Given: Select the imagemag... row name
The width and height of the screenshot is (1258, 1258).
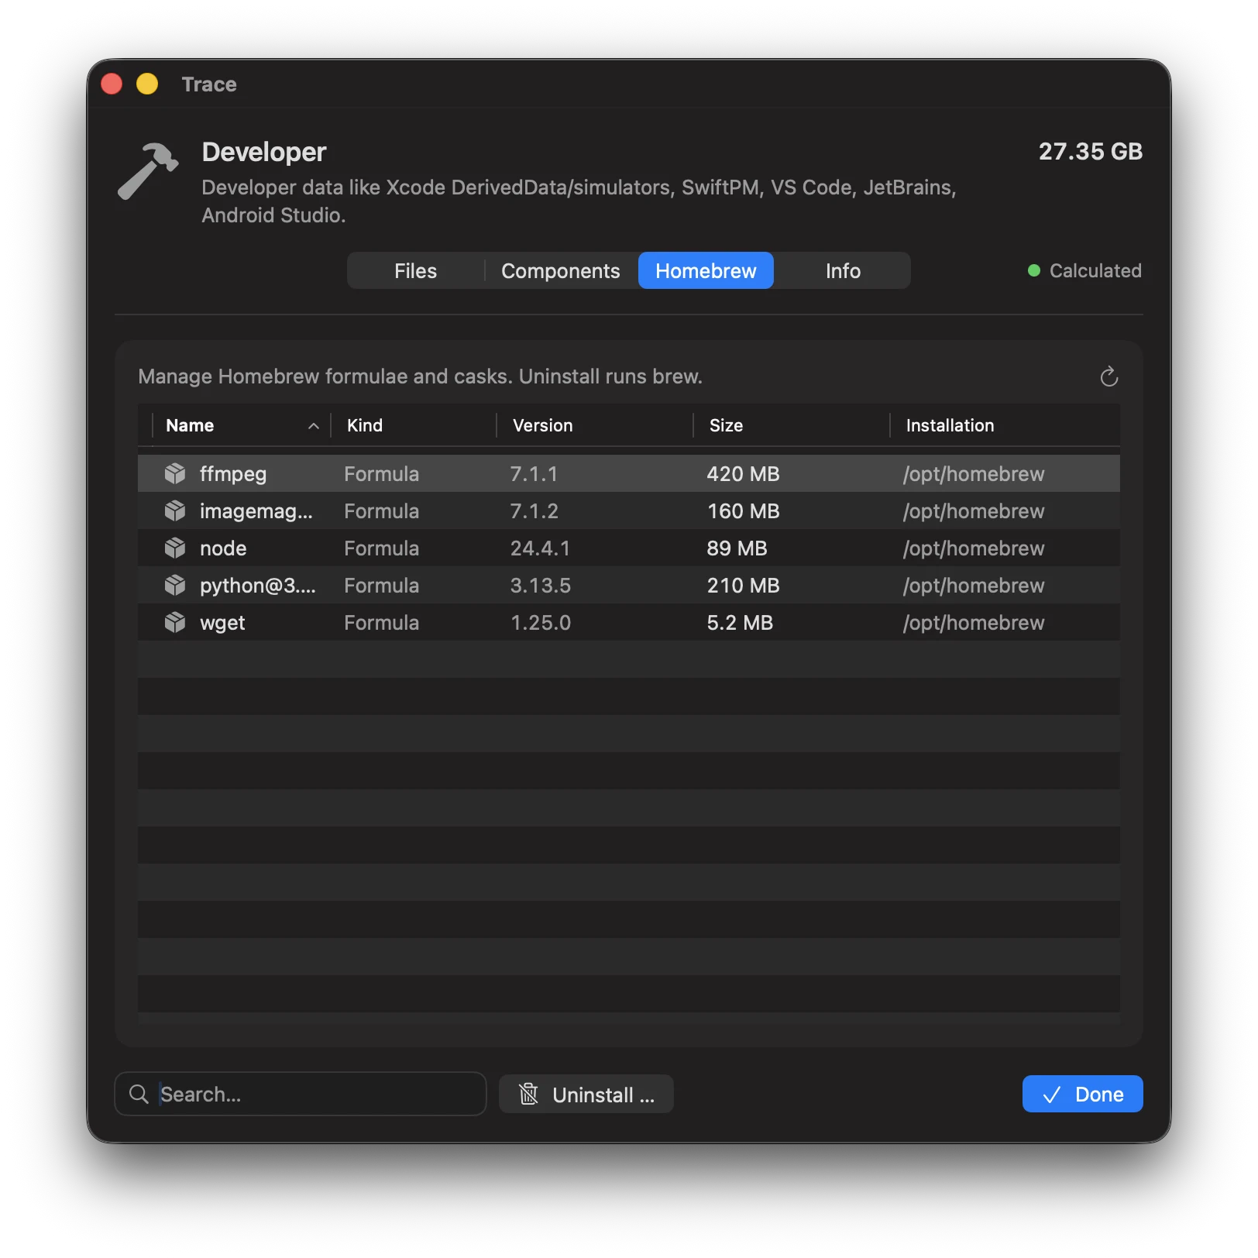Looking at the screenshot, I should click(x=256, y=511).
